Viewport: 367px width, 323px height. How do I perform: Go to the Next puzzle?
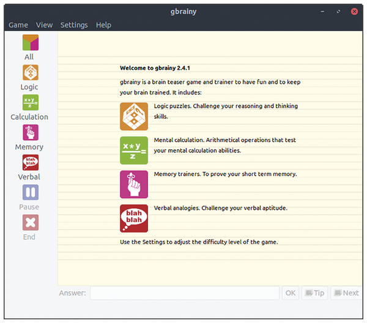point(346,293)
